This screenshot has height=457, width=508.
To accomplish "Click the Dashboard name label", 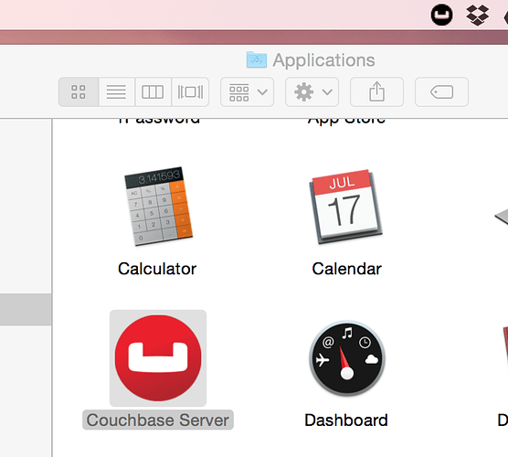I will [x=346, y=420].
